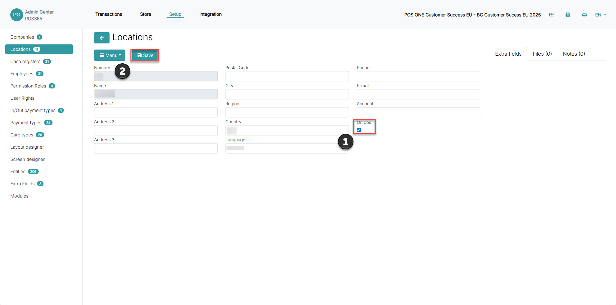Click the Number input field
The height and width of the screenshot is (305, 616).
[156, 76]
